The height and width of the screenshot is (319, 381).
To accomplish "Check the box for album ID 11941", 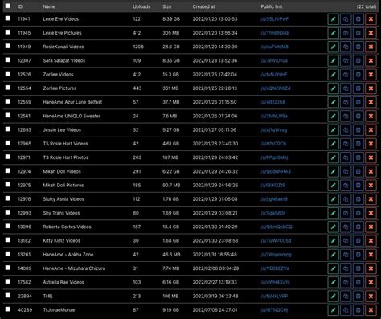I will (x=8, y=18).
